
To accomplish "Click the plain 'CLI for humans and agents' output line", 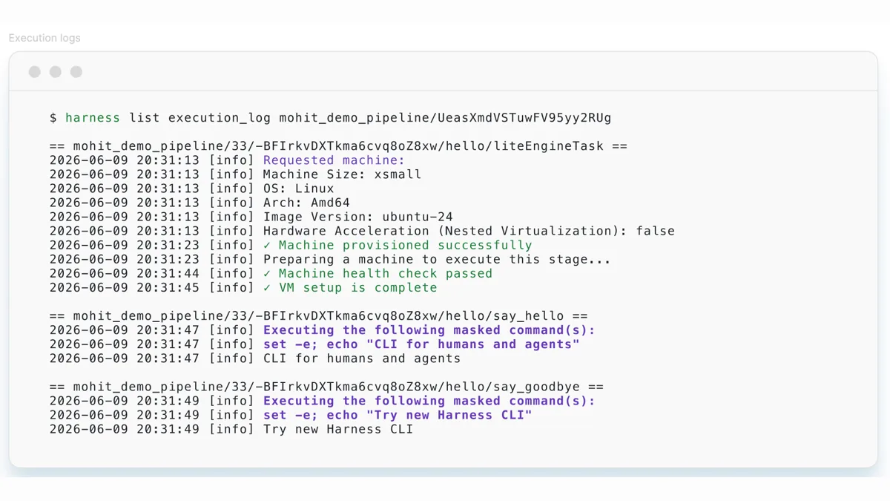I will point(255,358).
